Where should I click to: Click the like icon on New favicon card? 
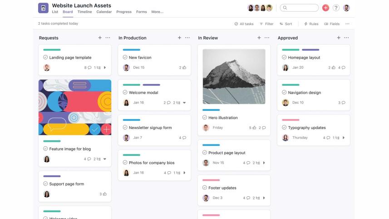[184, 68]
